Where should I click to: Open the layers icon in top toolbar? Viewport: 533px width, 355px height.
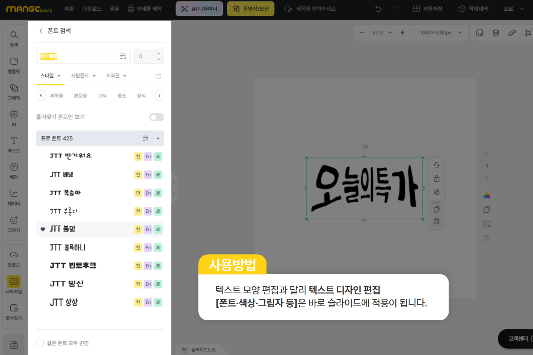(496, 33)
